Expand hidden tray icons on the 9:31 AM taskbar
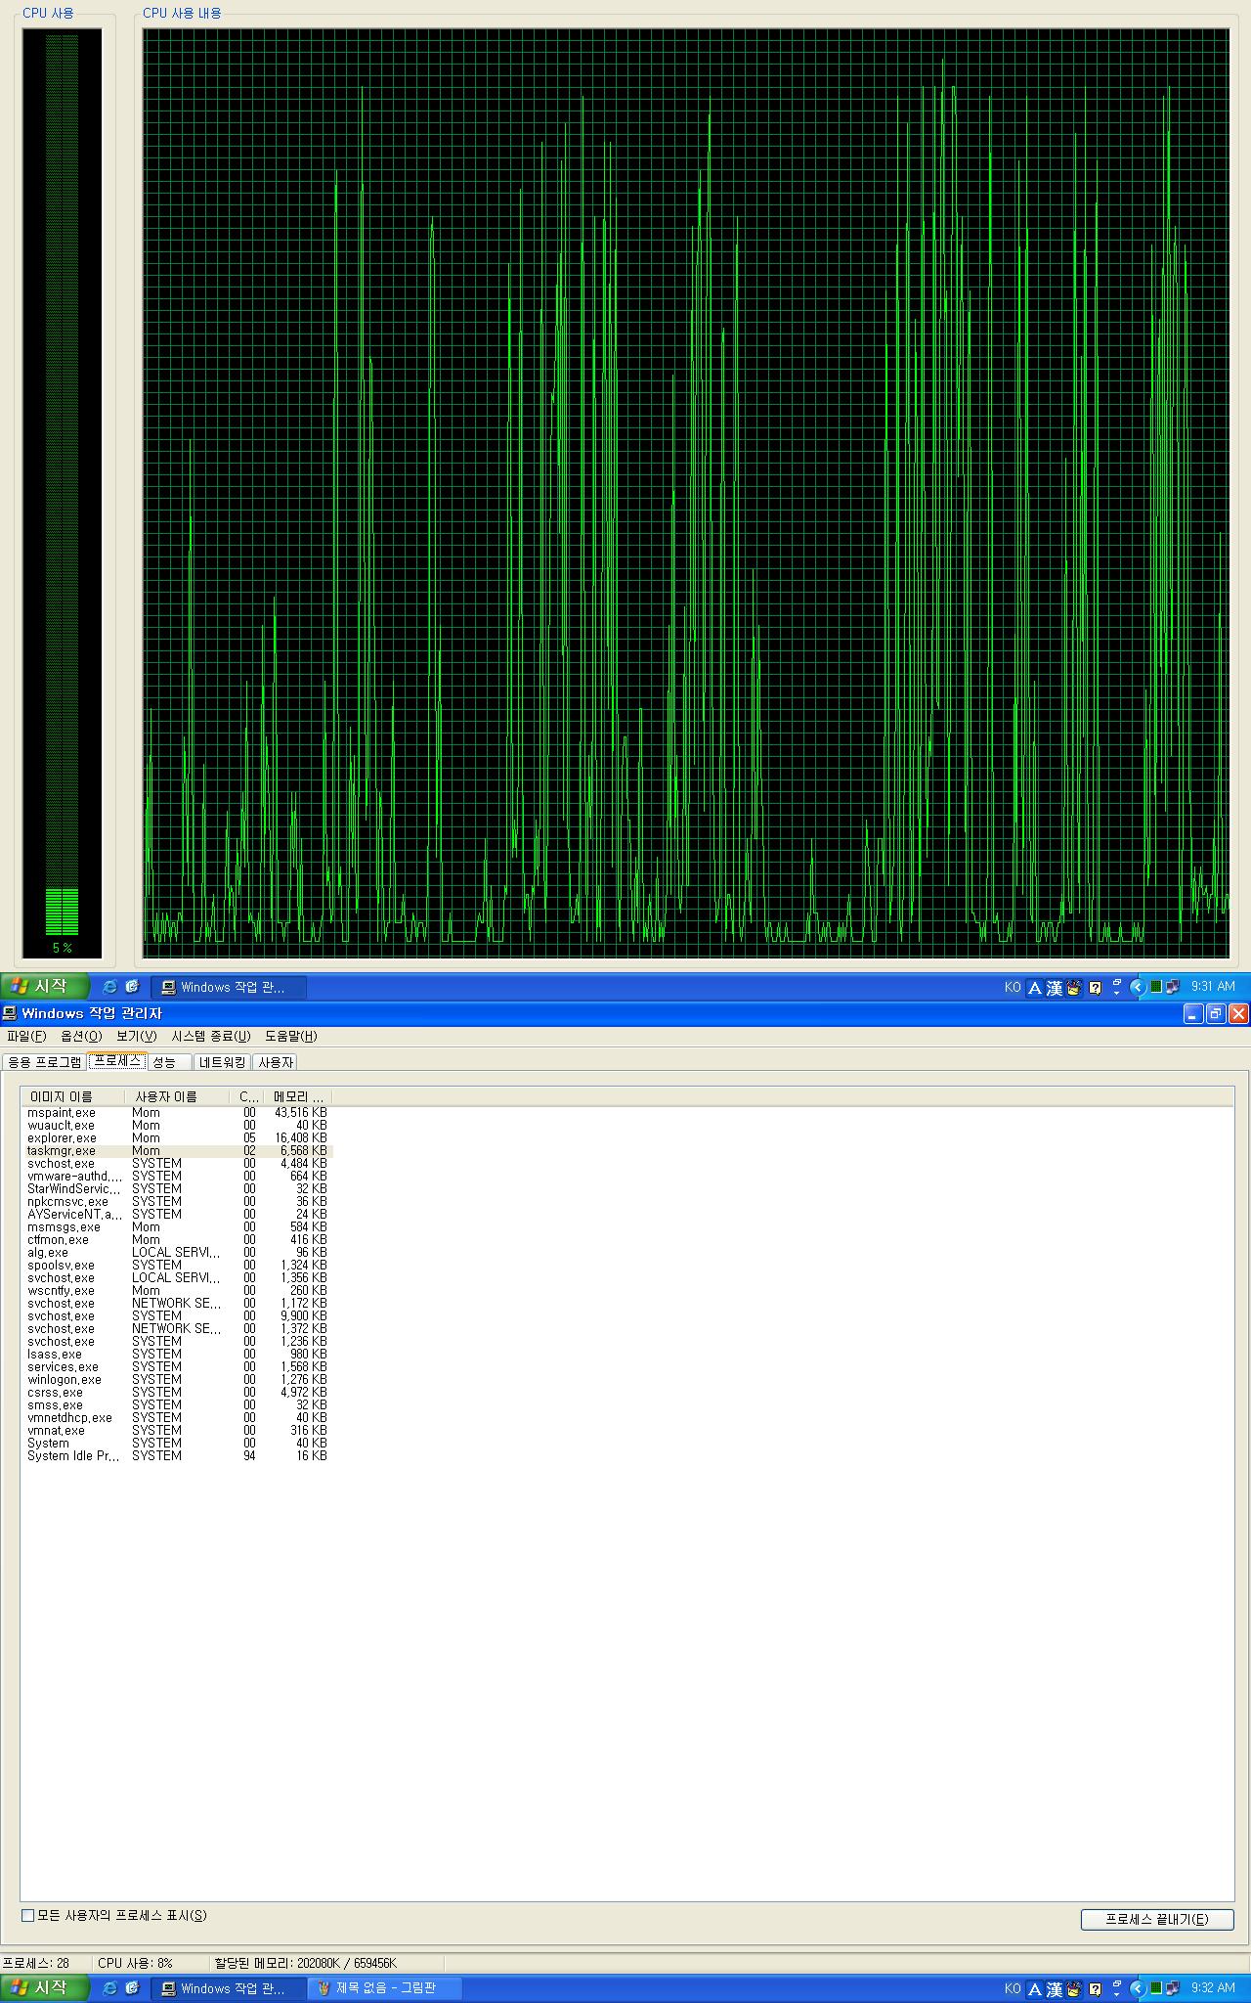This screenshot has width=1251, height=2003. pos(1137,988)
